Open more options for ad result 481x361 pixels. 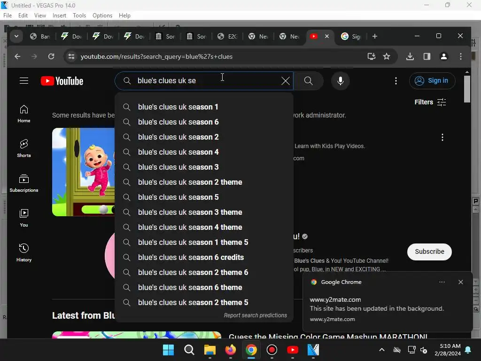click(442, 137)
